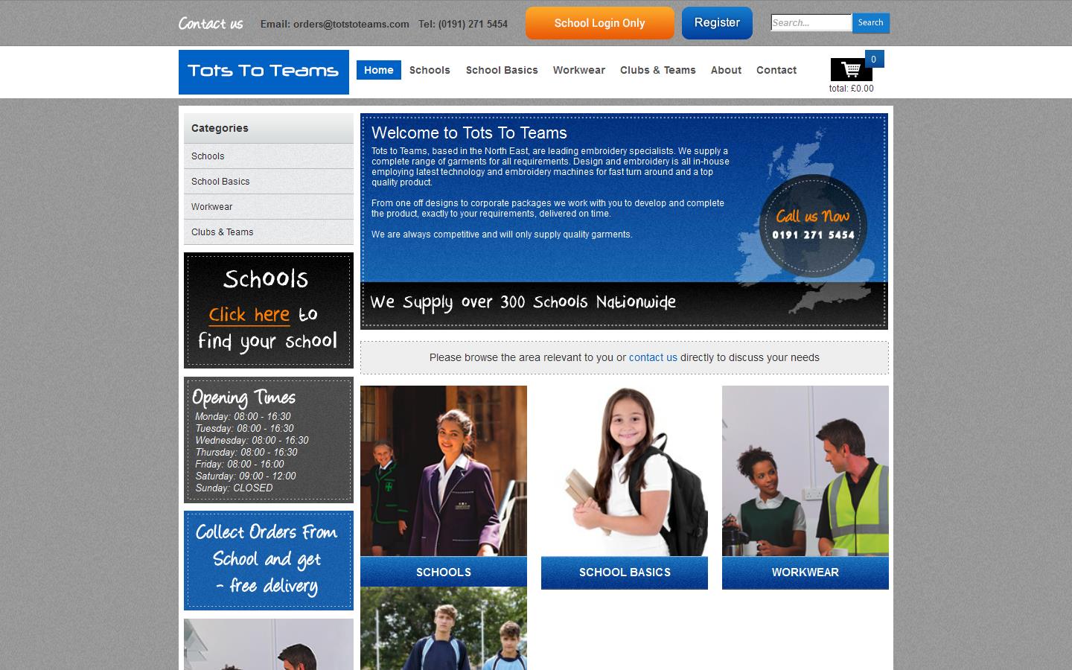Switch to the Schools tab
Image resolution: width=1072 pixels, height=670 pixels.
pos(430,70)
